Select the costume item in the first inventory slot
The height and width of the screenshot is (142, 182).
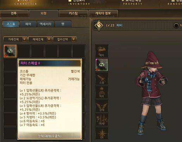pos(10,51)
